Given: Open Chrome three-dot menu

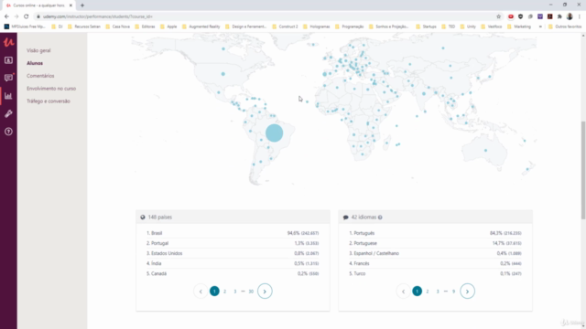Looking at the screenshot, I should (x=580, y=16).
